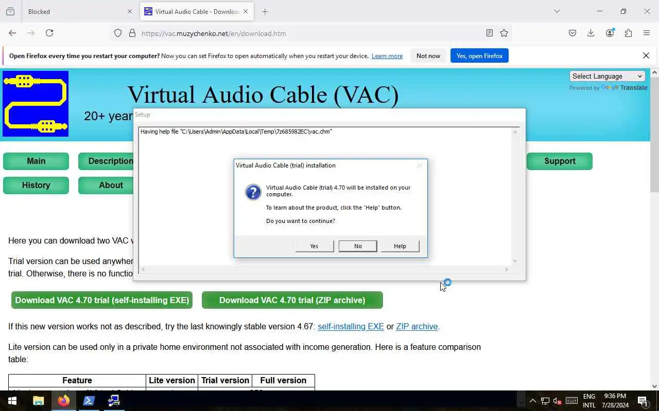
Task: List all tabs dropdown arrow
Action: point(557,11)
